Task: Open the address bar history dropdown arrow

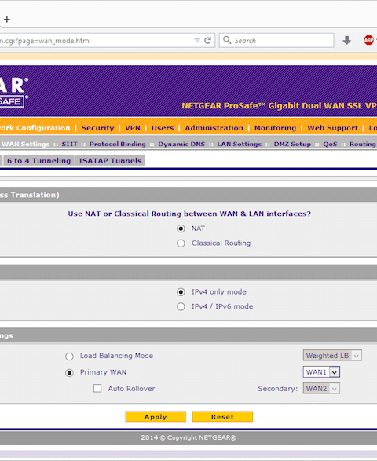Action: point(197,41)
